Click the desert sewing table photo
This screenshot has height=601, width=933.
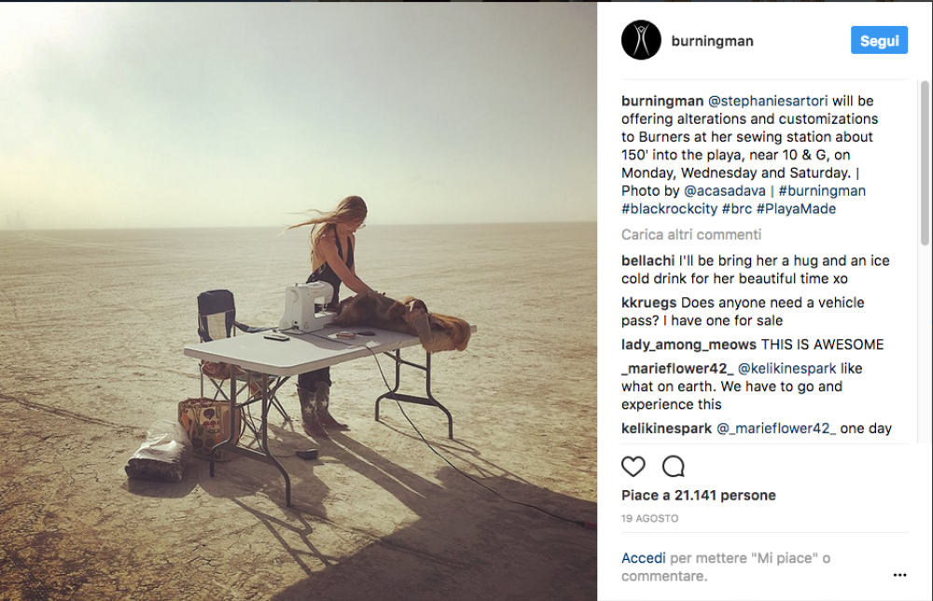pyautogui.click(x=299, y=301)
